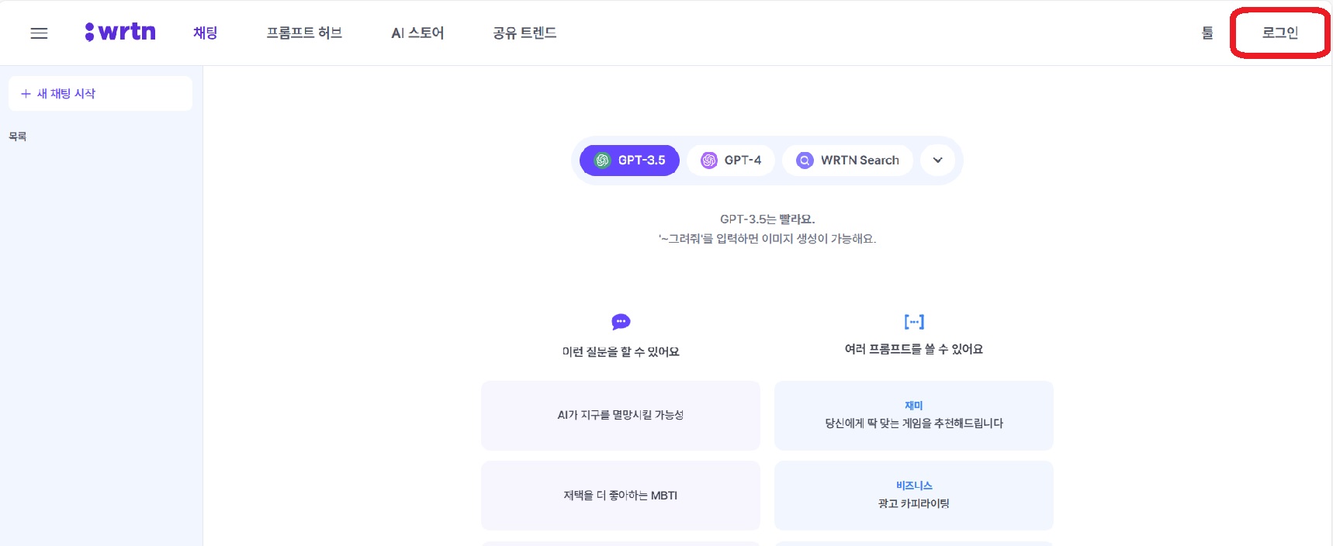Expand the model list chevron
The height and width of the screenshot is (546, 1333).
937,161
